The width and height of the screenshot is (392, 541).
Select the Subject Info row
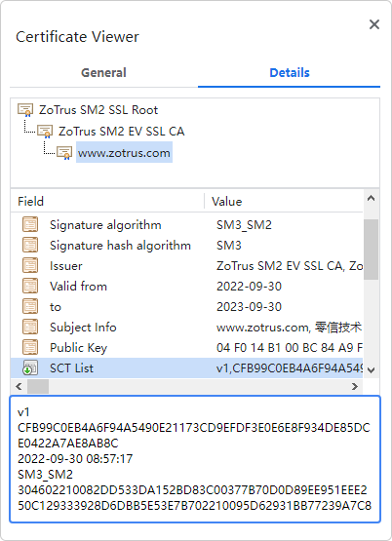(x=186, y=327)
